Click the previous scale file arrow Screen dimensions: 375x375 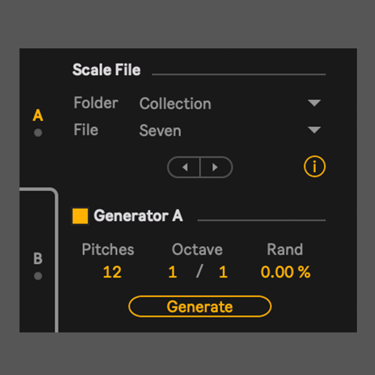(x=184, y=167)
